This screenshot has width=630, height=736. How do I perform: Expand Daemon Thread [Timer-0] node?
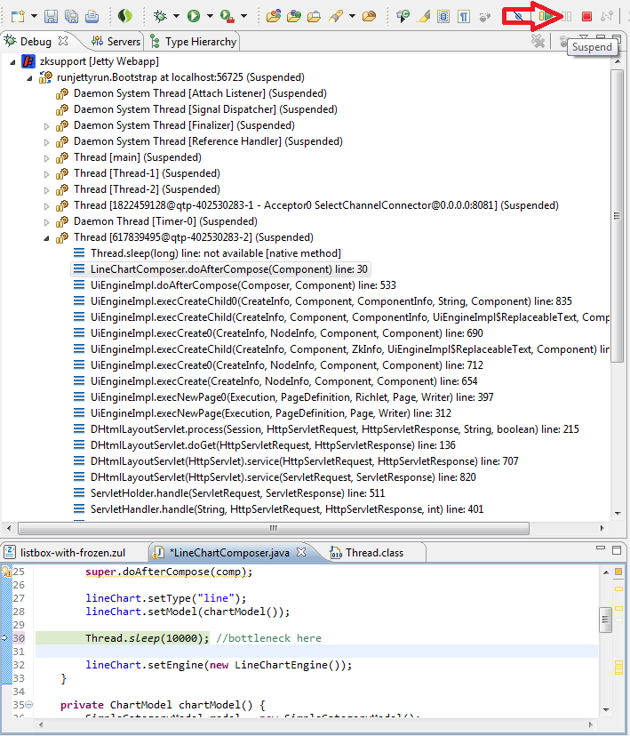46,221
